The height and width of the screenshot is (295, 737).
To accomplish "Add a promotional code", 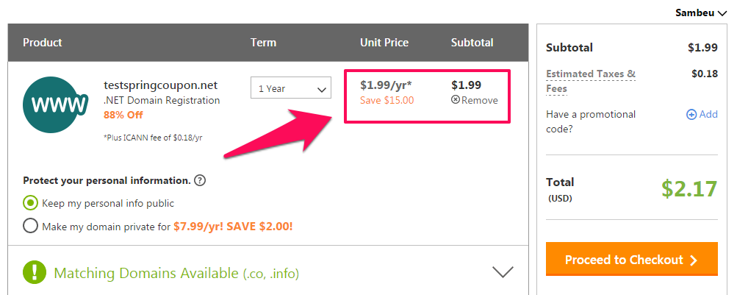I will click(702, 114).
